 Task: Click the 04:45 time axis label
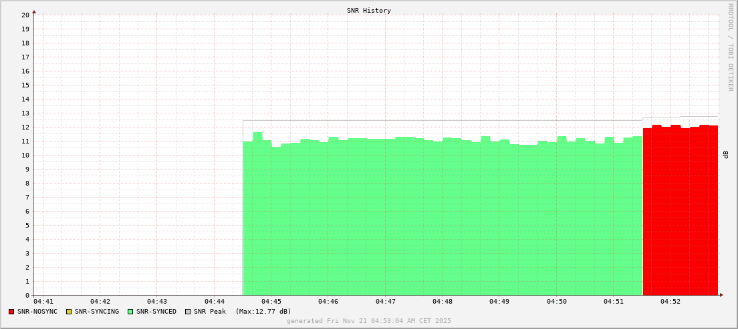pos(271,302)
